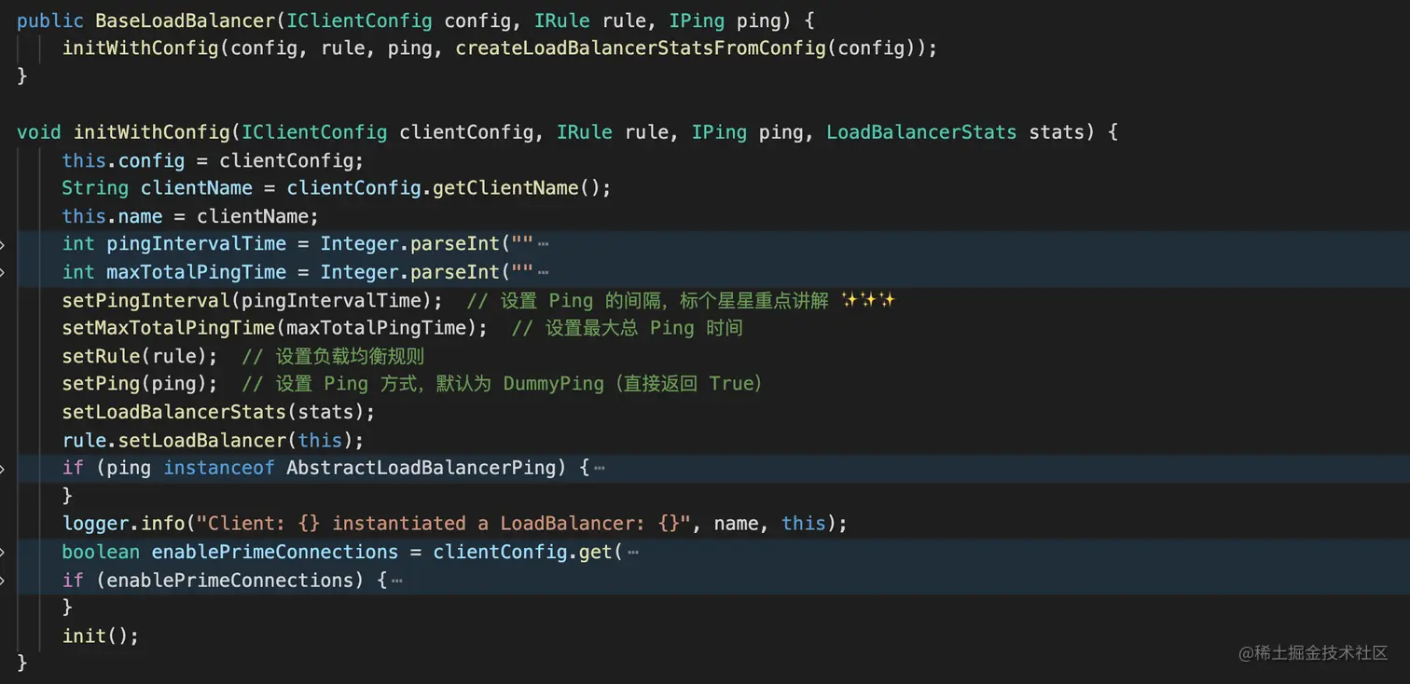Place cursor on this.config = clientConfig line
1410x684 pixels.
click(x=213, y=160)
